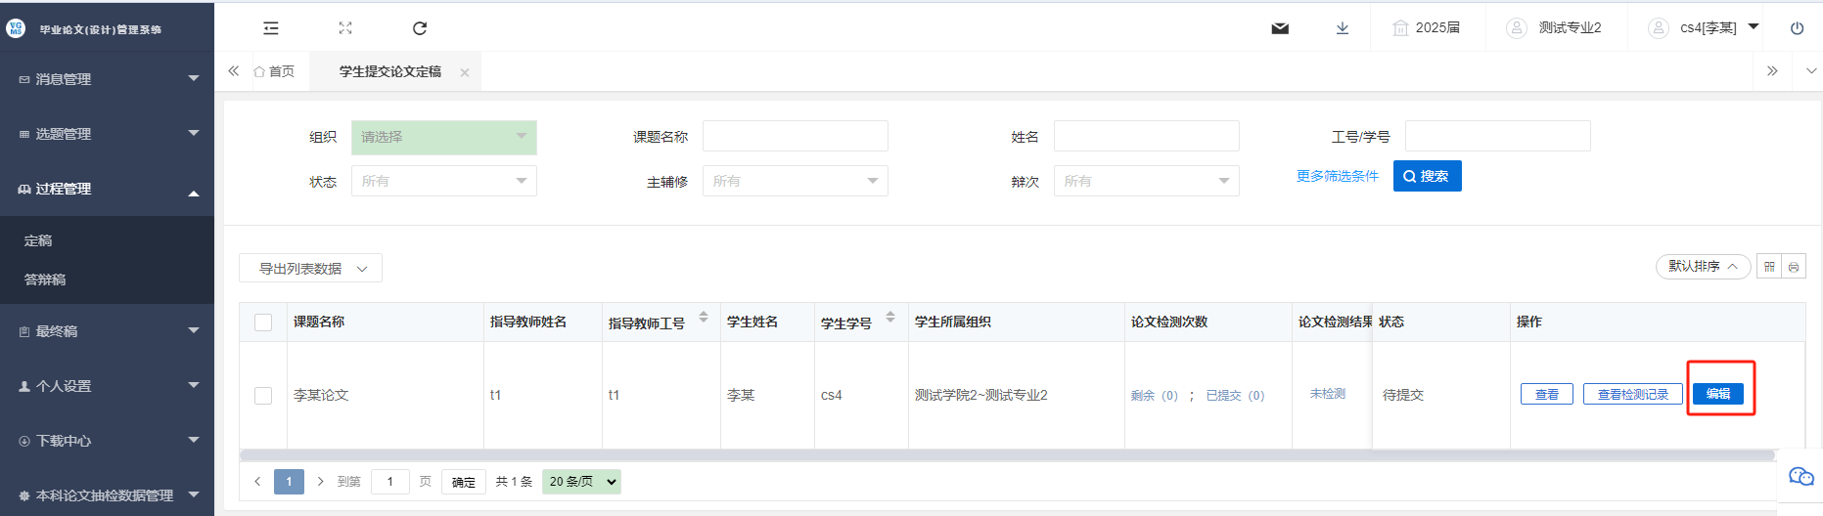Click the system logo icon
Image resolution: width=1823 pixels, height=516 pixels.
tap(16, 28)
